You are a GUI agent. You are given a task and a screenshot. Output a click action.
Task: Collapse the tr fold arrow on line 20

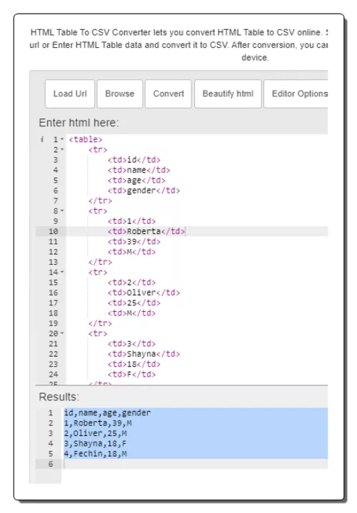(62, 333)
